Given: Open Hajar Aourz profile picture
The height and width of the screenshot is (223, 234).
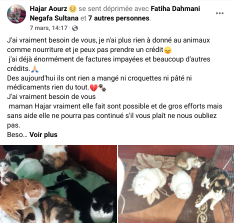Looking at the screenshot, I should [x=16, y=14].
